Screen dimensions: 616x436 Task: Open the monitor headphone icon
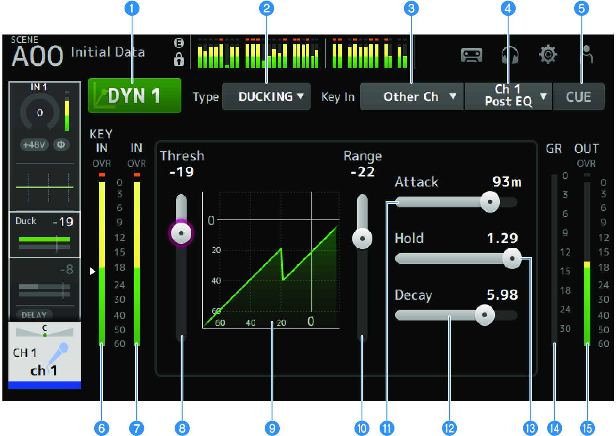(x=509, y=56)
